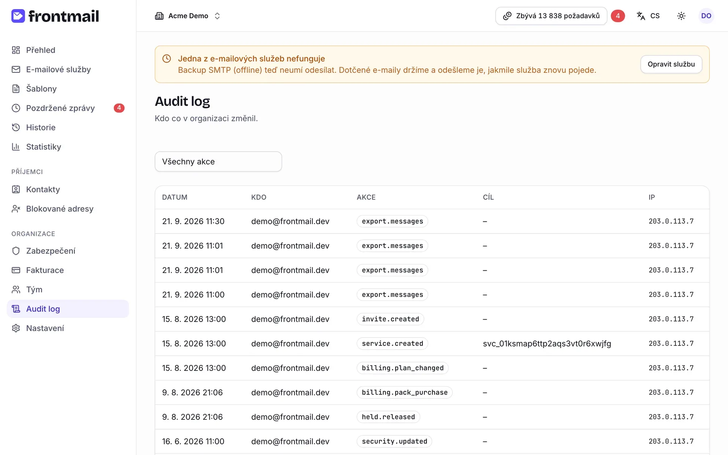Expand the Acme Demo organization switcher

click(x=188, y=16)
